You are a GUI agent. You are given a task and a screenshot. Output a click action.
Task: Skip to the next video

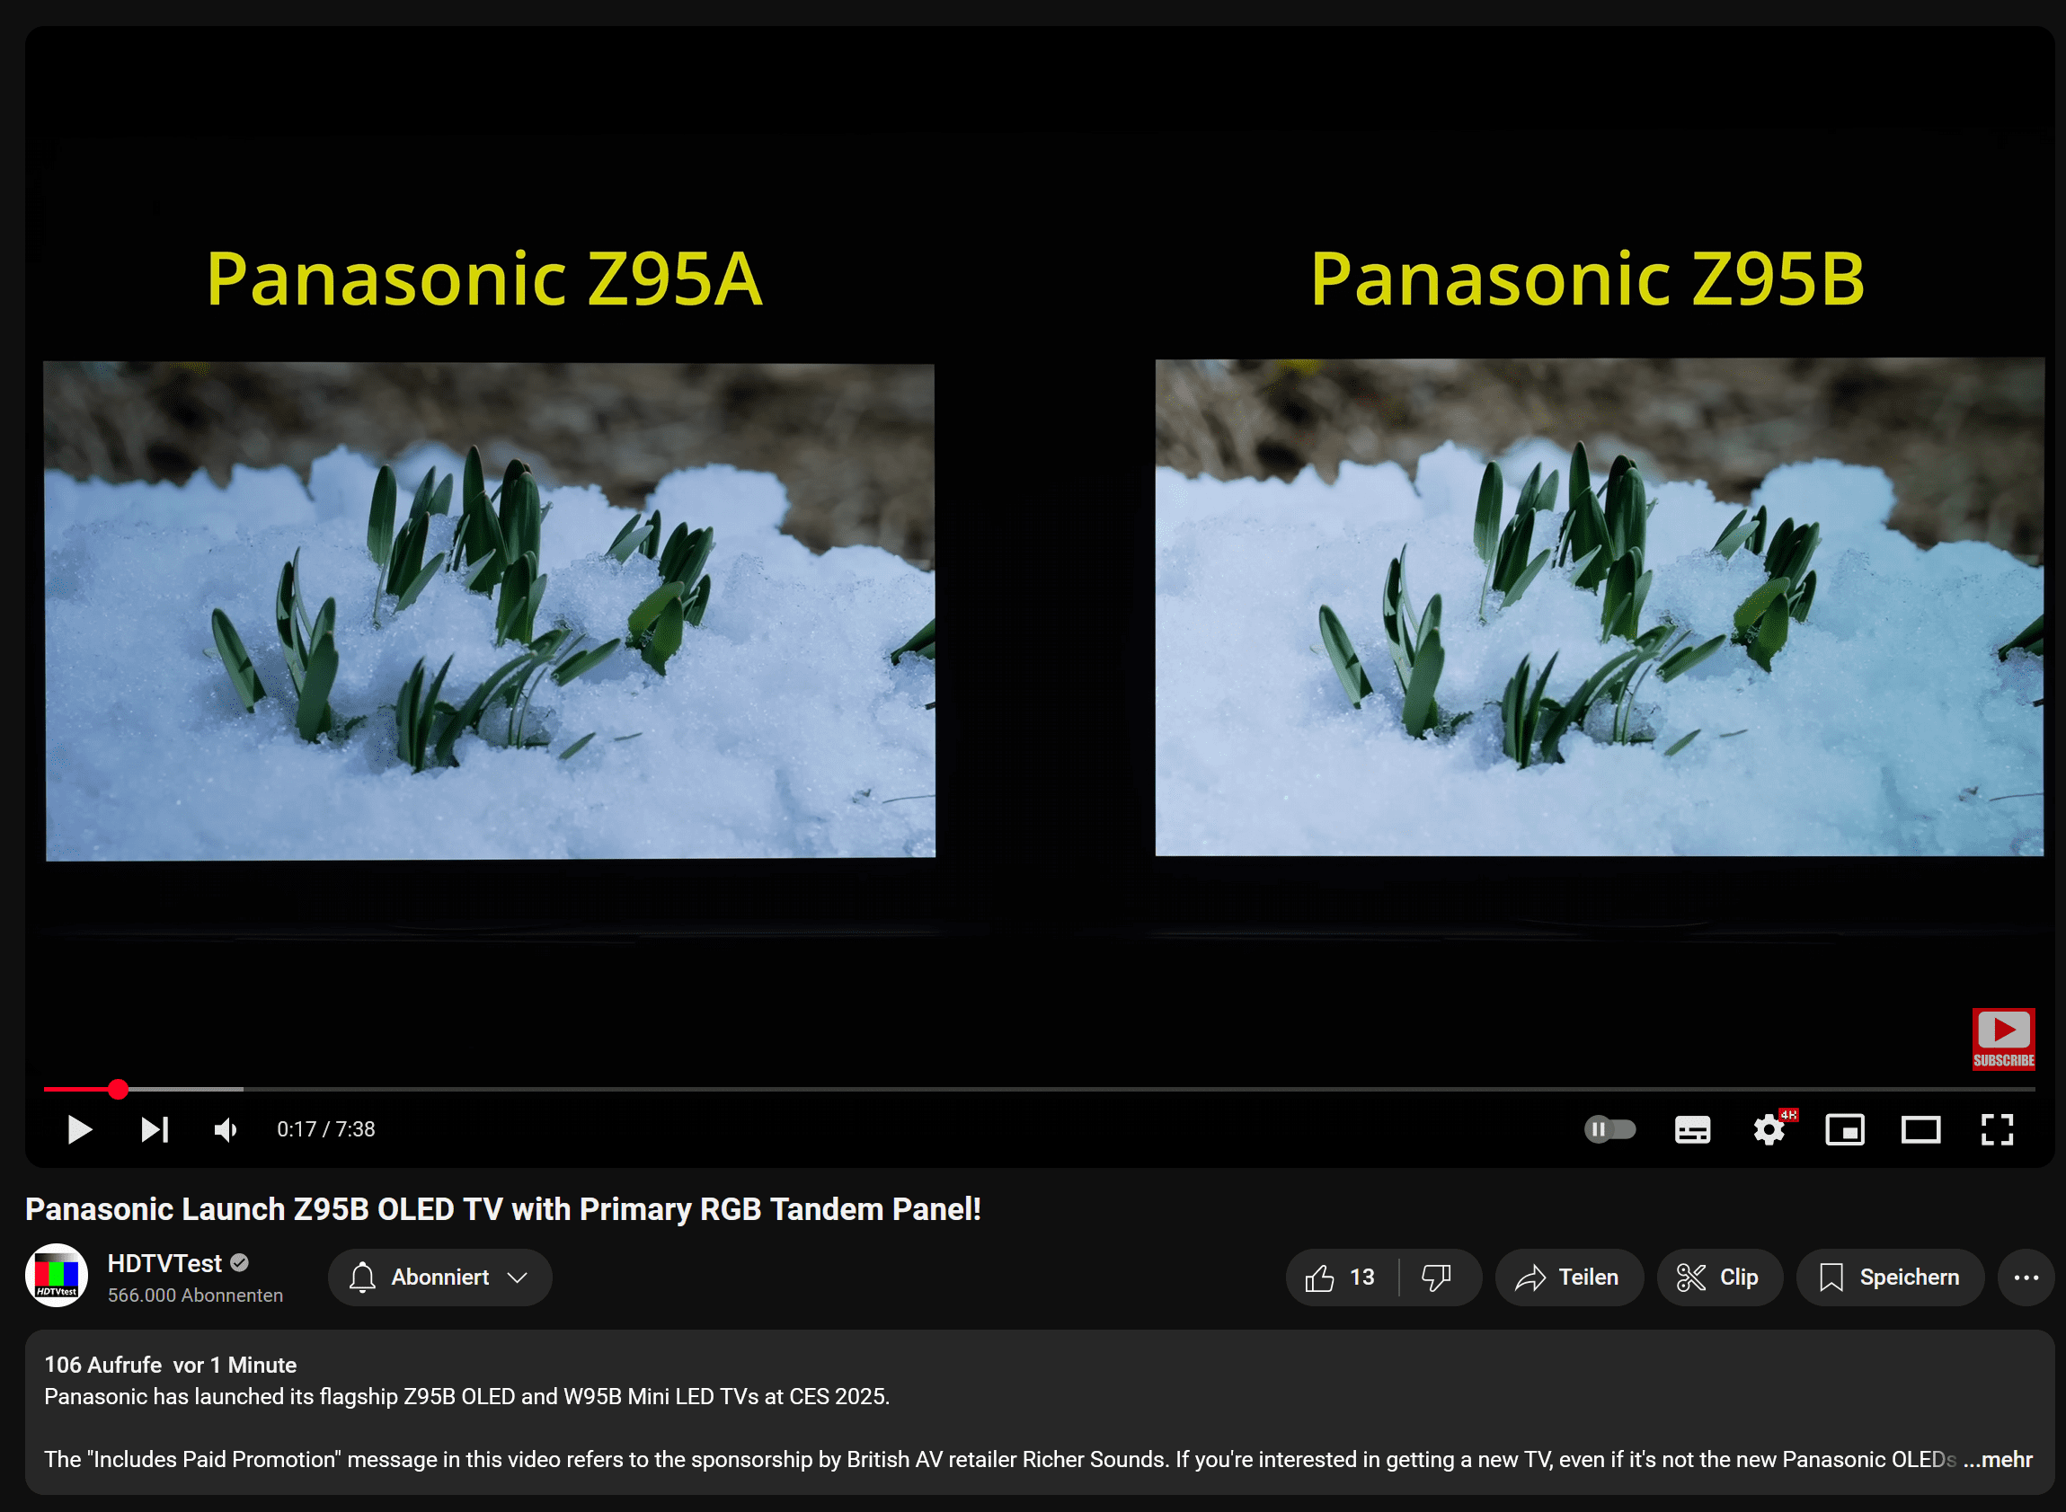click(154, 1129)
